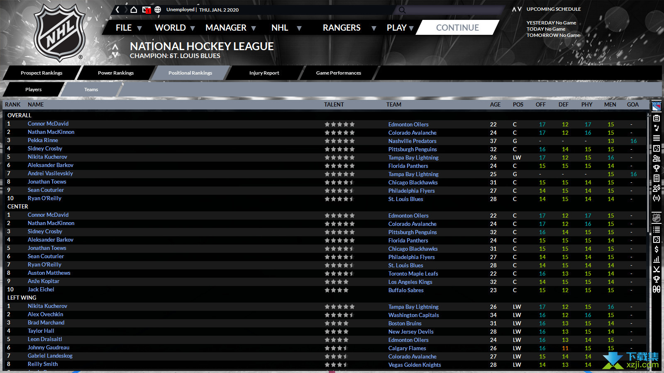This screenshot has height=373, width=664.
Task: Sort by the TALENT column header
Action: click(334, 104)
